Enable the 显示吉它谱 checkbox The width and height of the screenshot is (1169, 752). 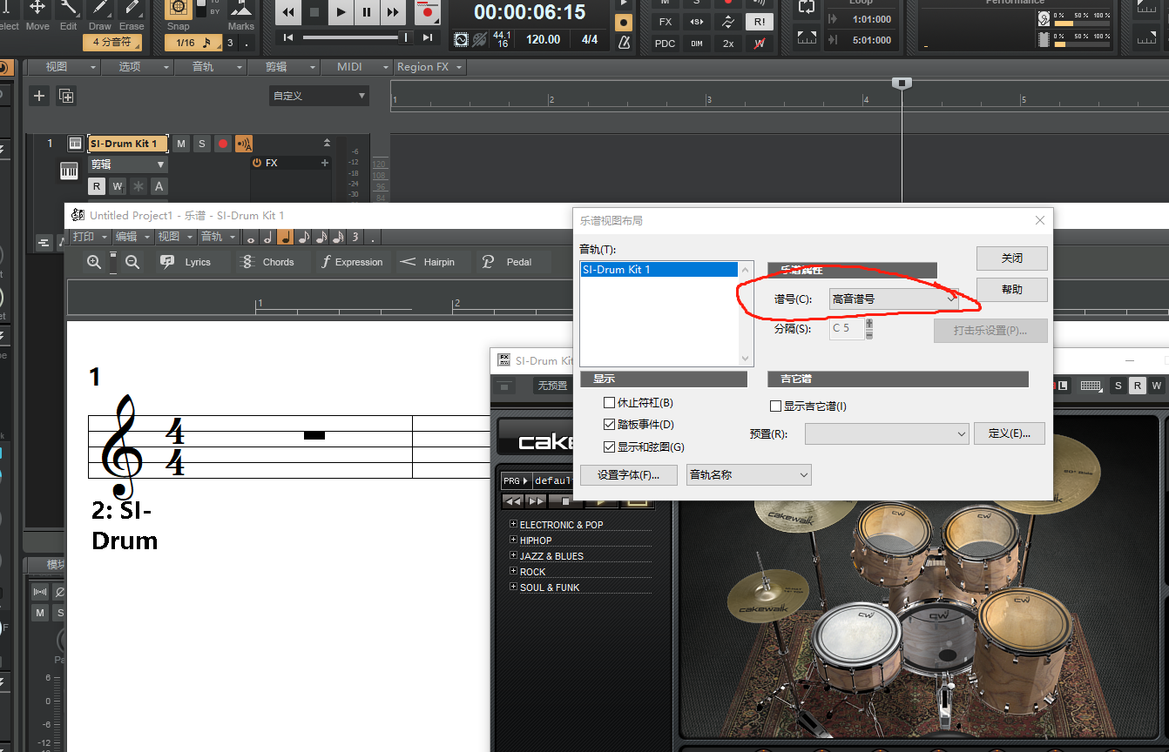776,406
